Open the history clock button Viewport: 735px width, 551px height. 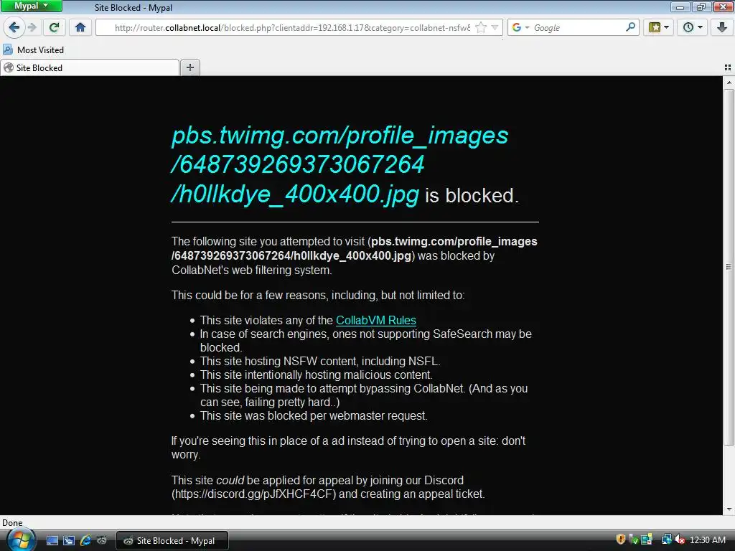click(688, 28)
